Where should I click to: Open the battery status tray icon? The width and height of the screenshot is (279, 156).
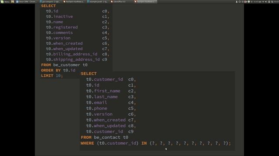(x=269, y=2)
